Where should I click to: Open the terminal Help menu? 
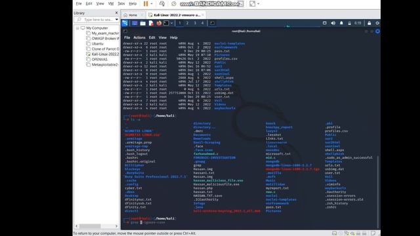point(173,37)
